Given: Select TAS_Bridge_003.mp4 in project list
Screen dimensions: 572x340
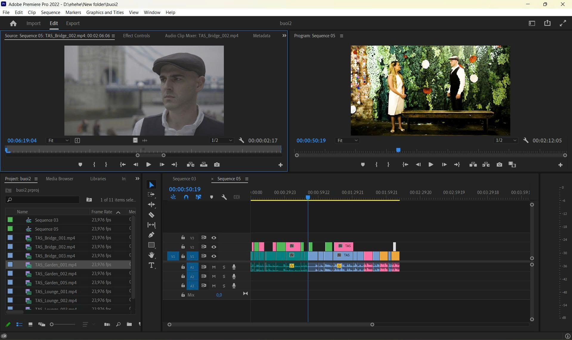Looking at the screenshot, I should point(55,256).
